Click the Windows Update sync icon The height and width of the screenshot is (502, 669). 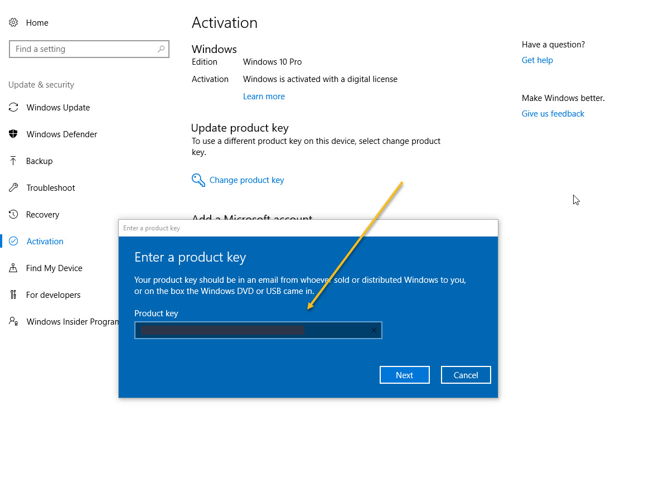click(13, 107)
